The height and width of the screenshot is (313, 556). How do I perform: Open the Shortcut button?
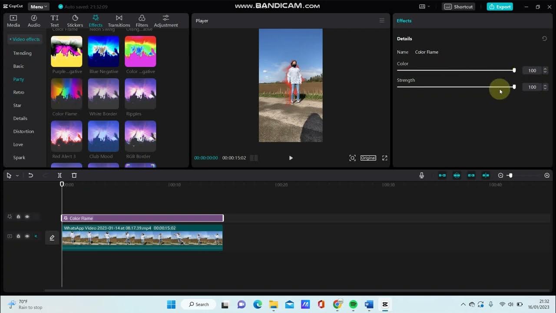459,7
